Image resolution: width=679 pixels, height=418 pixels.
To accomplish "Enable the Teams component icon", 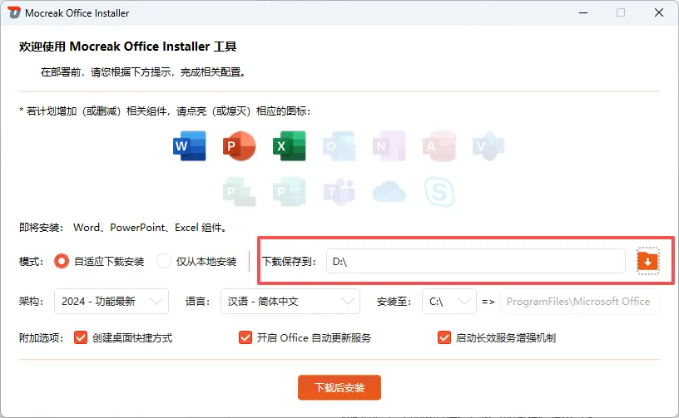I will [339, 191].
